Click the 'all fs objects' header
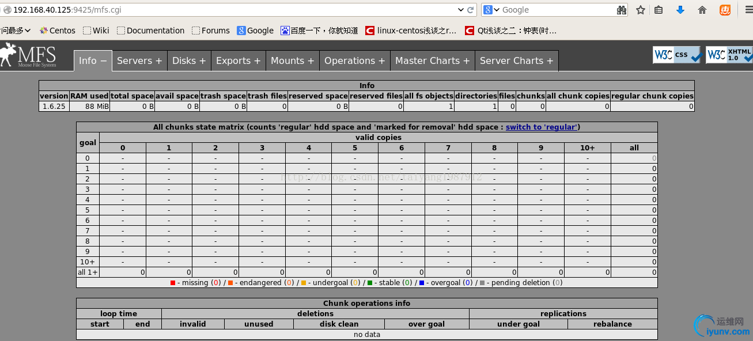This screenshot has height=341, width=753. coord(429,96)
